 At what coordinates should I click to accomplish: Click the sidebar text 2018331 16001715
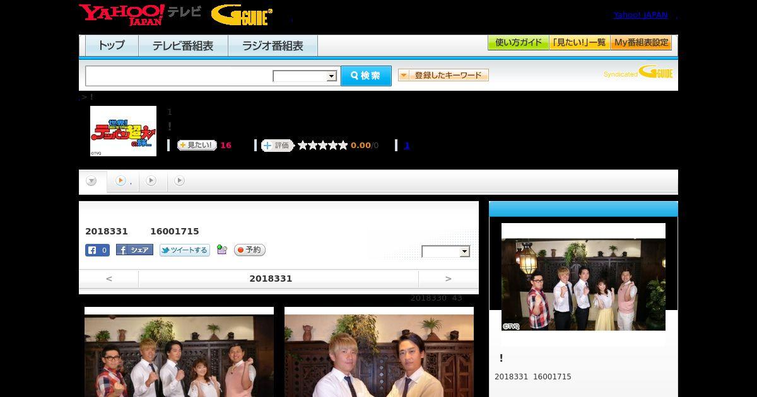[533, 377]
